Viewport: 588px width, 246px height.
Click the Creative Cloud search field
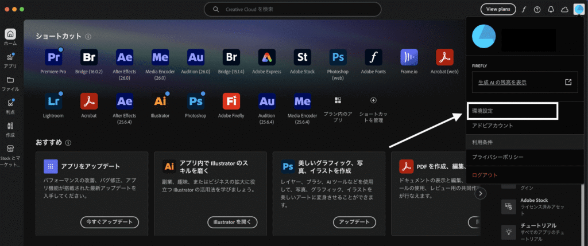(293, 9)
